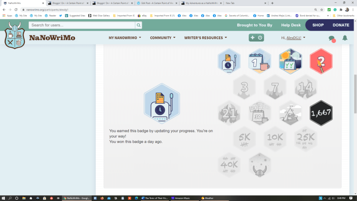The height and width of the screenshot is (201, 357).
Task: Select the locked 5K words badge
Action: click(244, 139)
